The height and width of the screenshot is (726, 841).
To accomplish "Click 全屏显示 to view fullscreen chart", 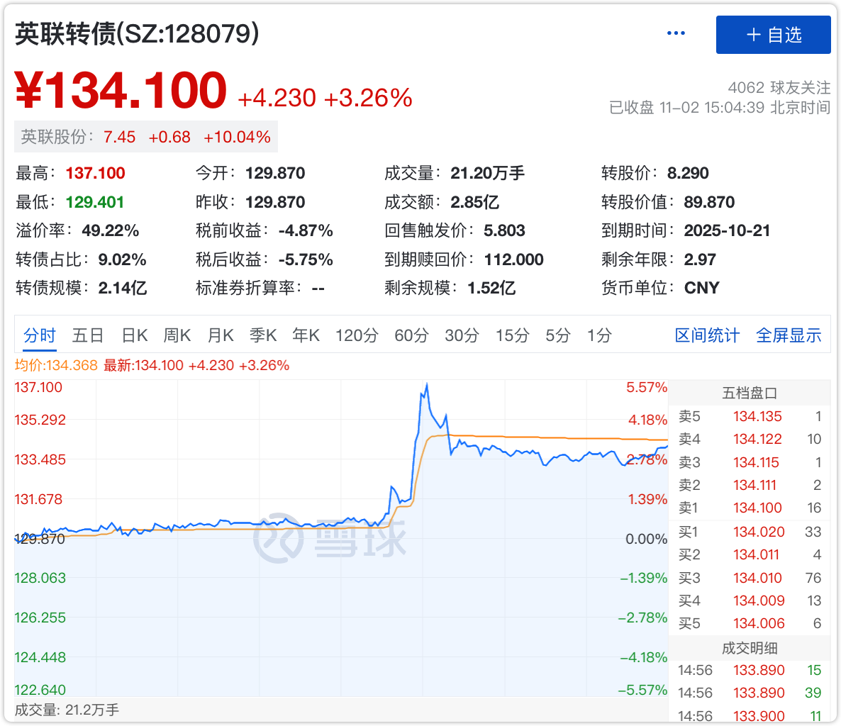I will coord(789,335).
